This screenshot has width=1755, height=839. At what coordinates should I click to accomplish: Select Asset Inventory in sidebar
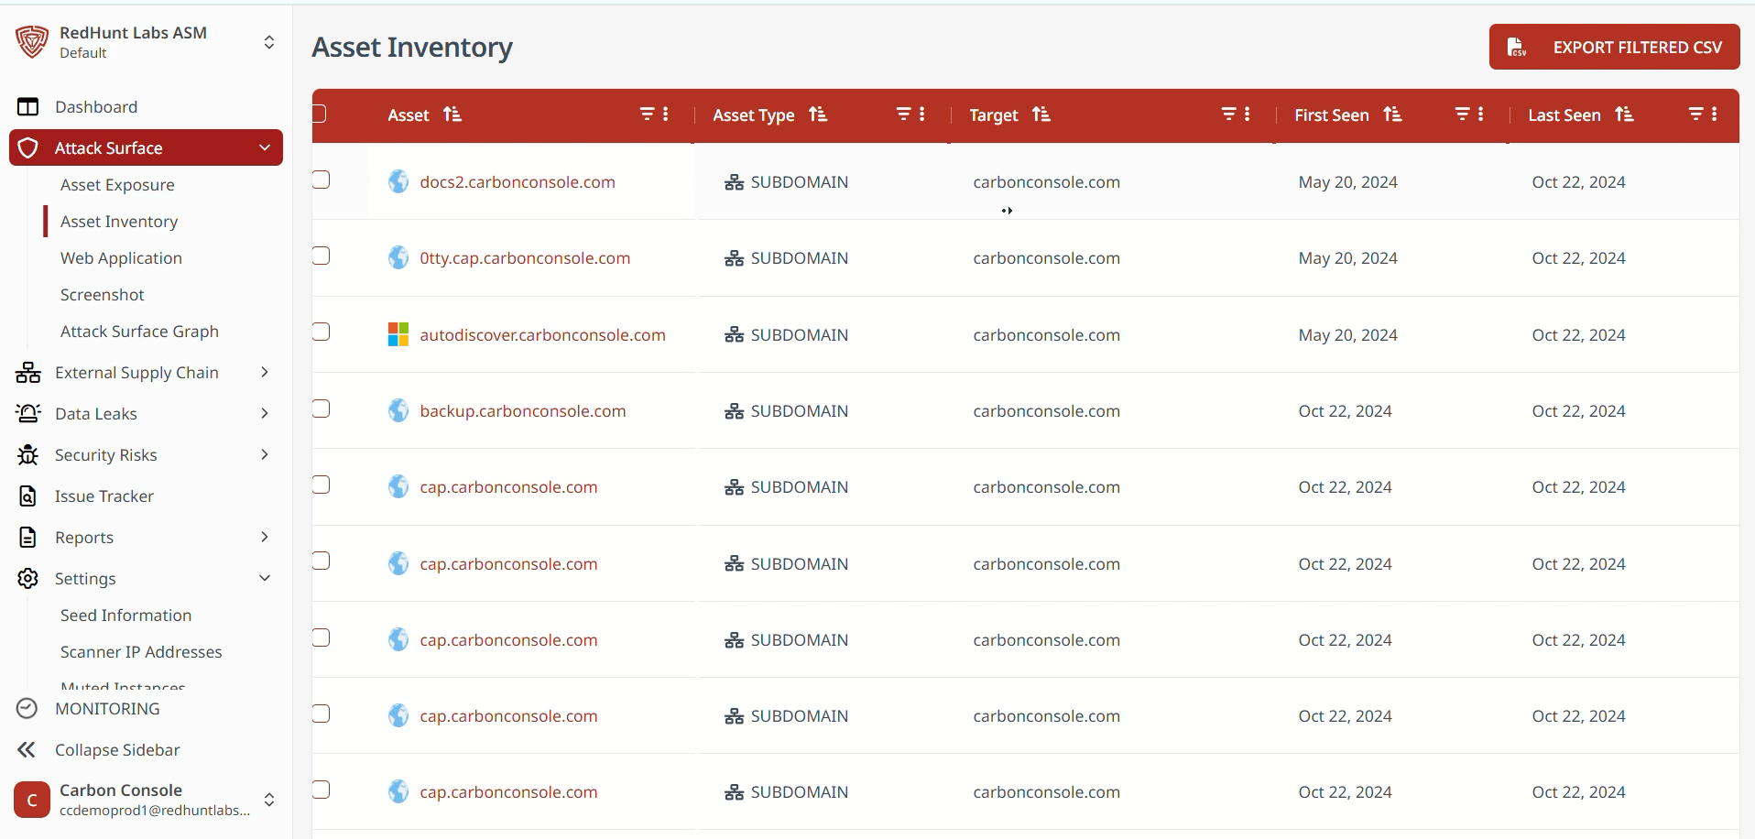coord(119,222)
